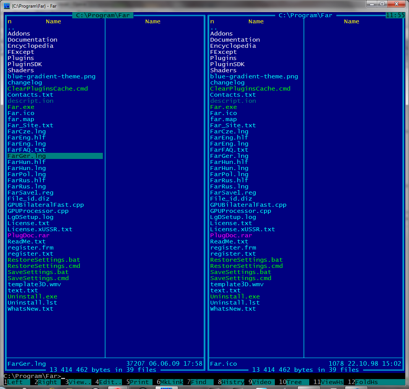Select Uninstall.exe in the left panel
The image size is (409, 389).
click(32, 297)
